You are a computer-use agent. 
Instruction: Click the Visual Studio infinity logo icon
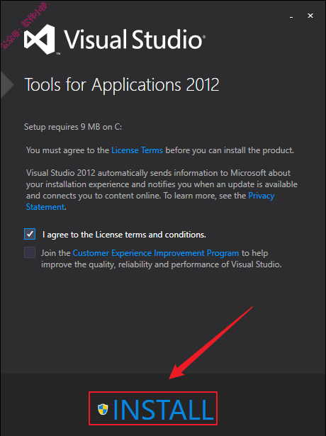(x=40, y=39)
